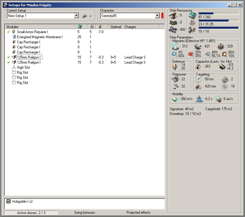Click the powergrid usage bar 23 / 31.25
The width and height of the screenshot is (245, 217).
(x=219, y=21)
